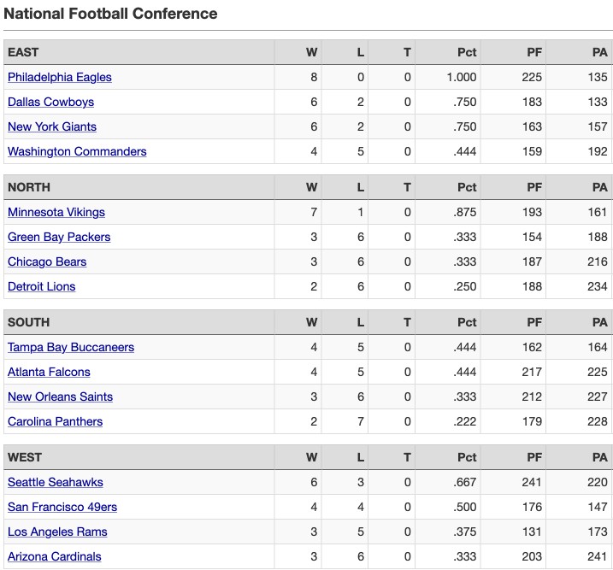The width and height of the screenshot is (613, 570).
Task: Select the New York Giants link
Action: click(x=52, y=126)
